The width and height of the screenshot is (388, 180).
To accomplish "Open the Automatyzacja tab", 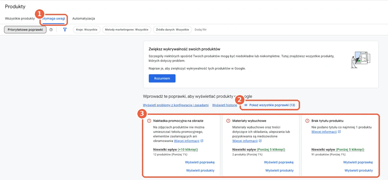I will 84,19.
